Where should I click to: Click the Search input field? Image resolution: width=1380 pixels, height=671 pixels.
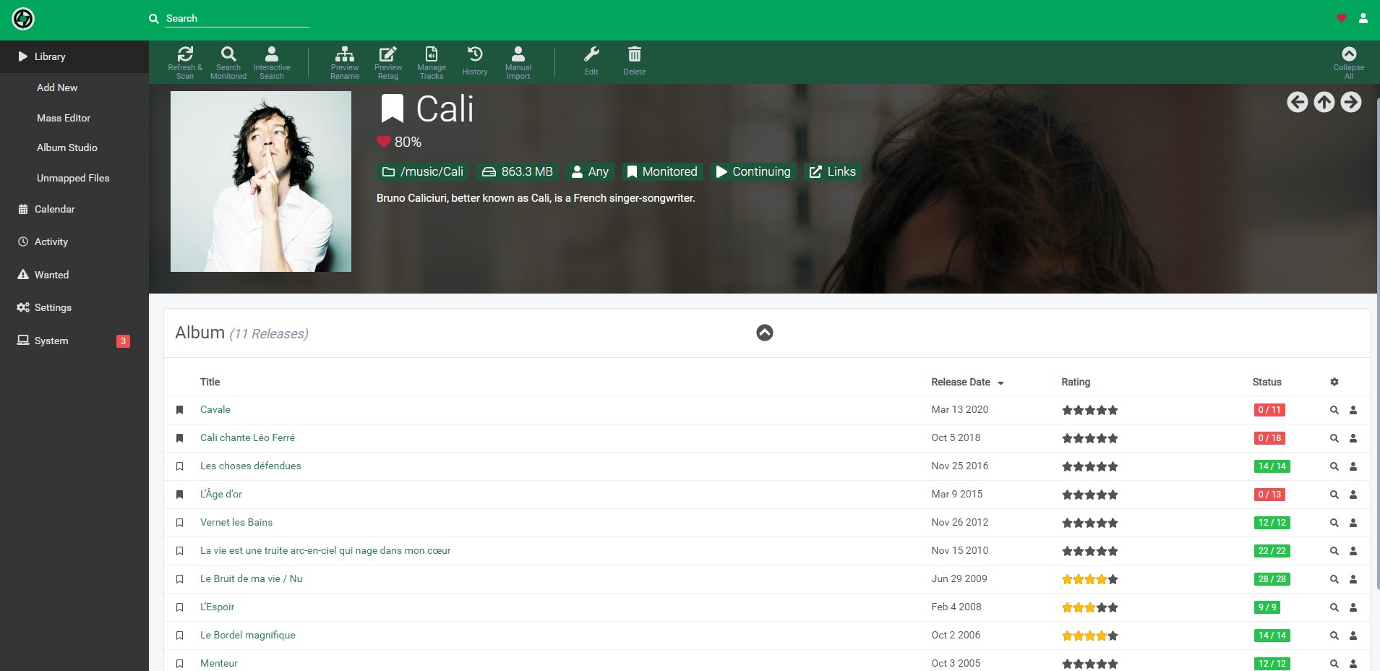pos(236,19)
